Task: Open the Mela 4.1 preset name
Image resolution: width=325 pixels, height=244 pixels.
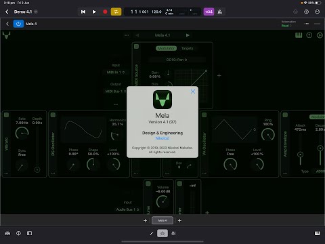Action: click(x=162, y=35)
